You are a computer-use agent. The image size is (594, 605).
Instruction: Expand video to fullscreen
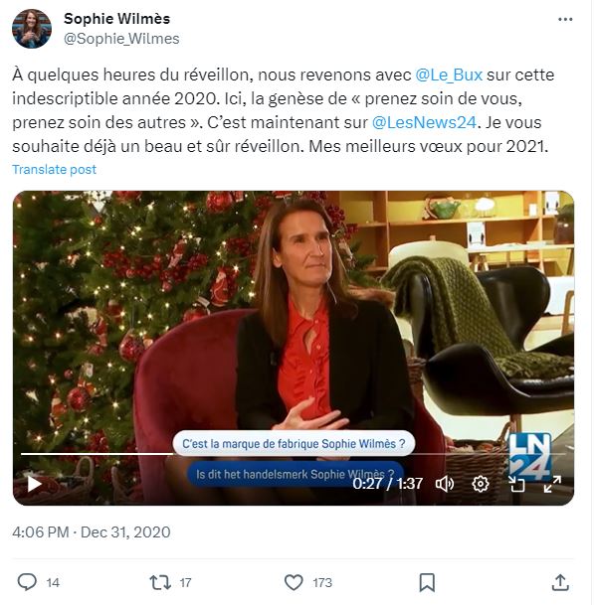click(552, 484)
